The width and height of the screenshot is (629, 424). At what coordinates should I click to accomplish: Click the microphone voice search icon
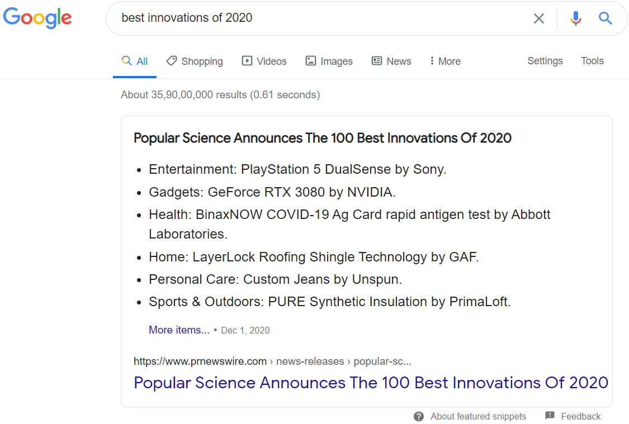[575, 18]
